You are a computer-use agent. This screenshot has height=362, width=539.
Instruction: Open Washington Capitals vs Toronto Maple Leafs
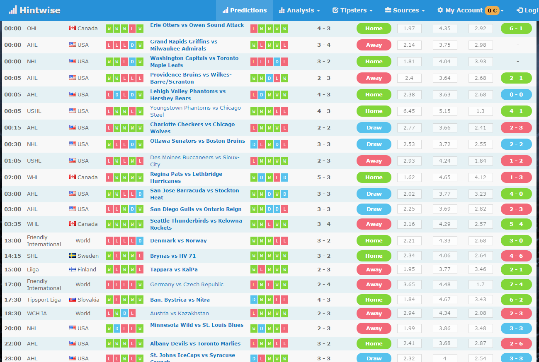point(194,62)
